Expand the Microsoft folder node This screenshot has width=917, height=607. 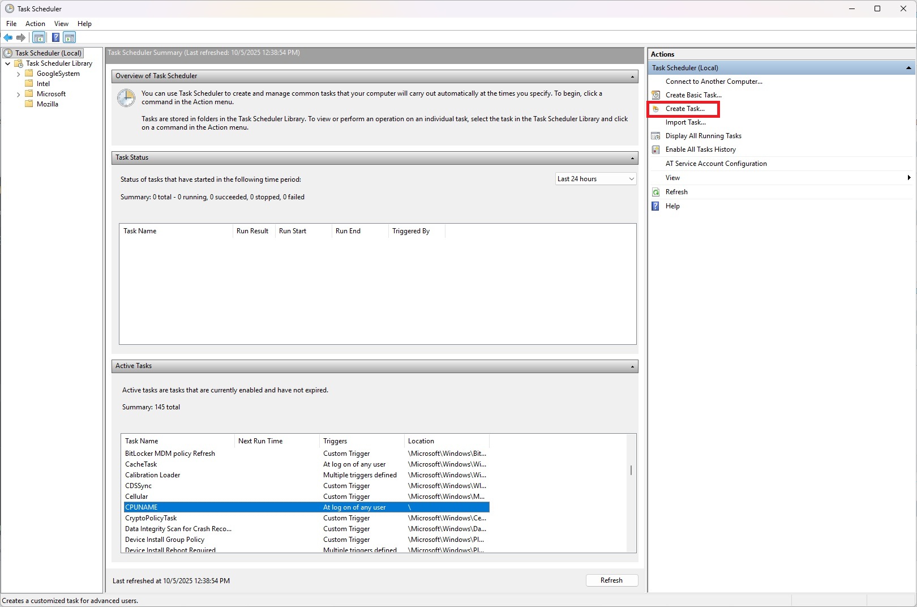(x=18, y=94)
